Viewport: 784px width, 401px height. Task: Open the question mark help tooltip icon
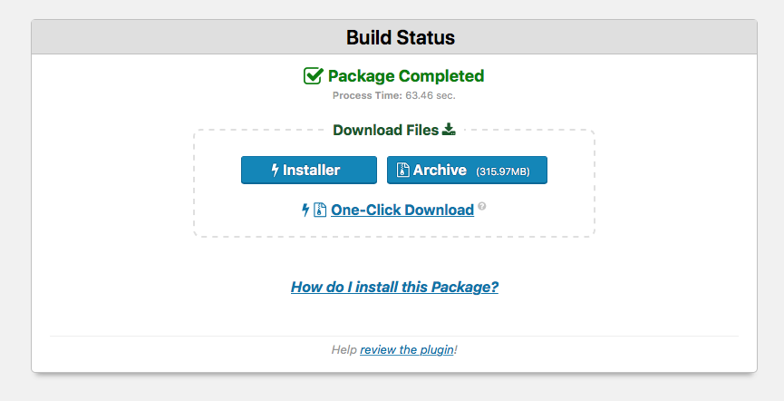coord(481,206)
